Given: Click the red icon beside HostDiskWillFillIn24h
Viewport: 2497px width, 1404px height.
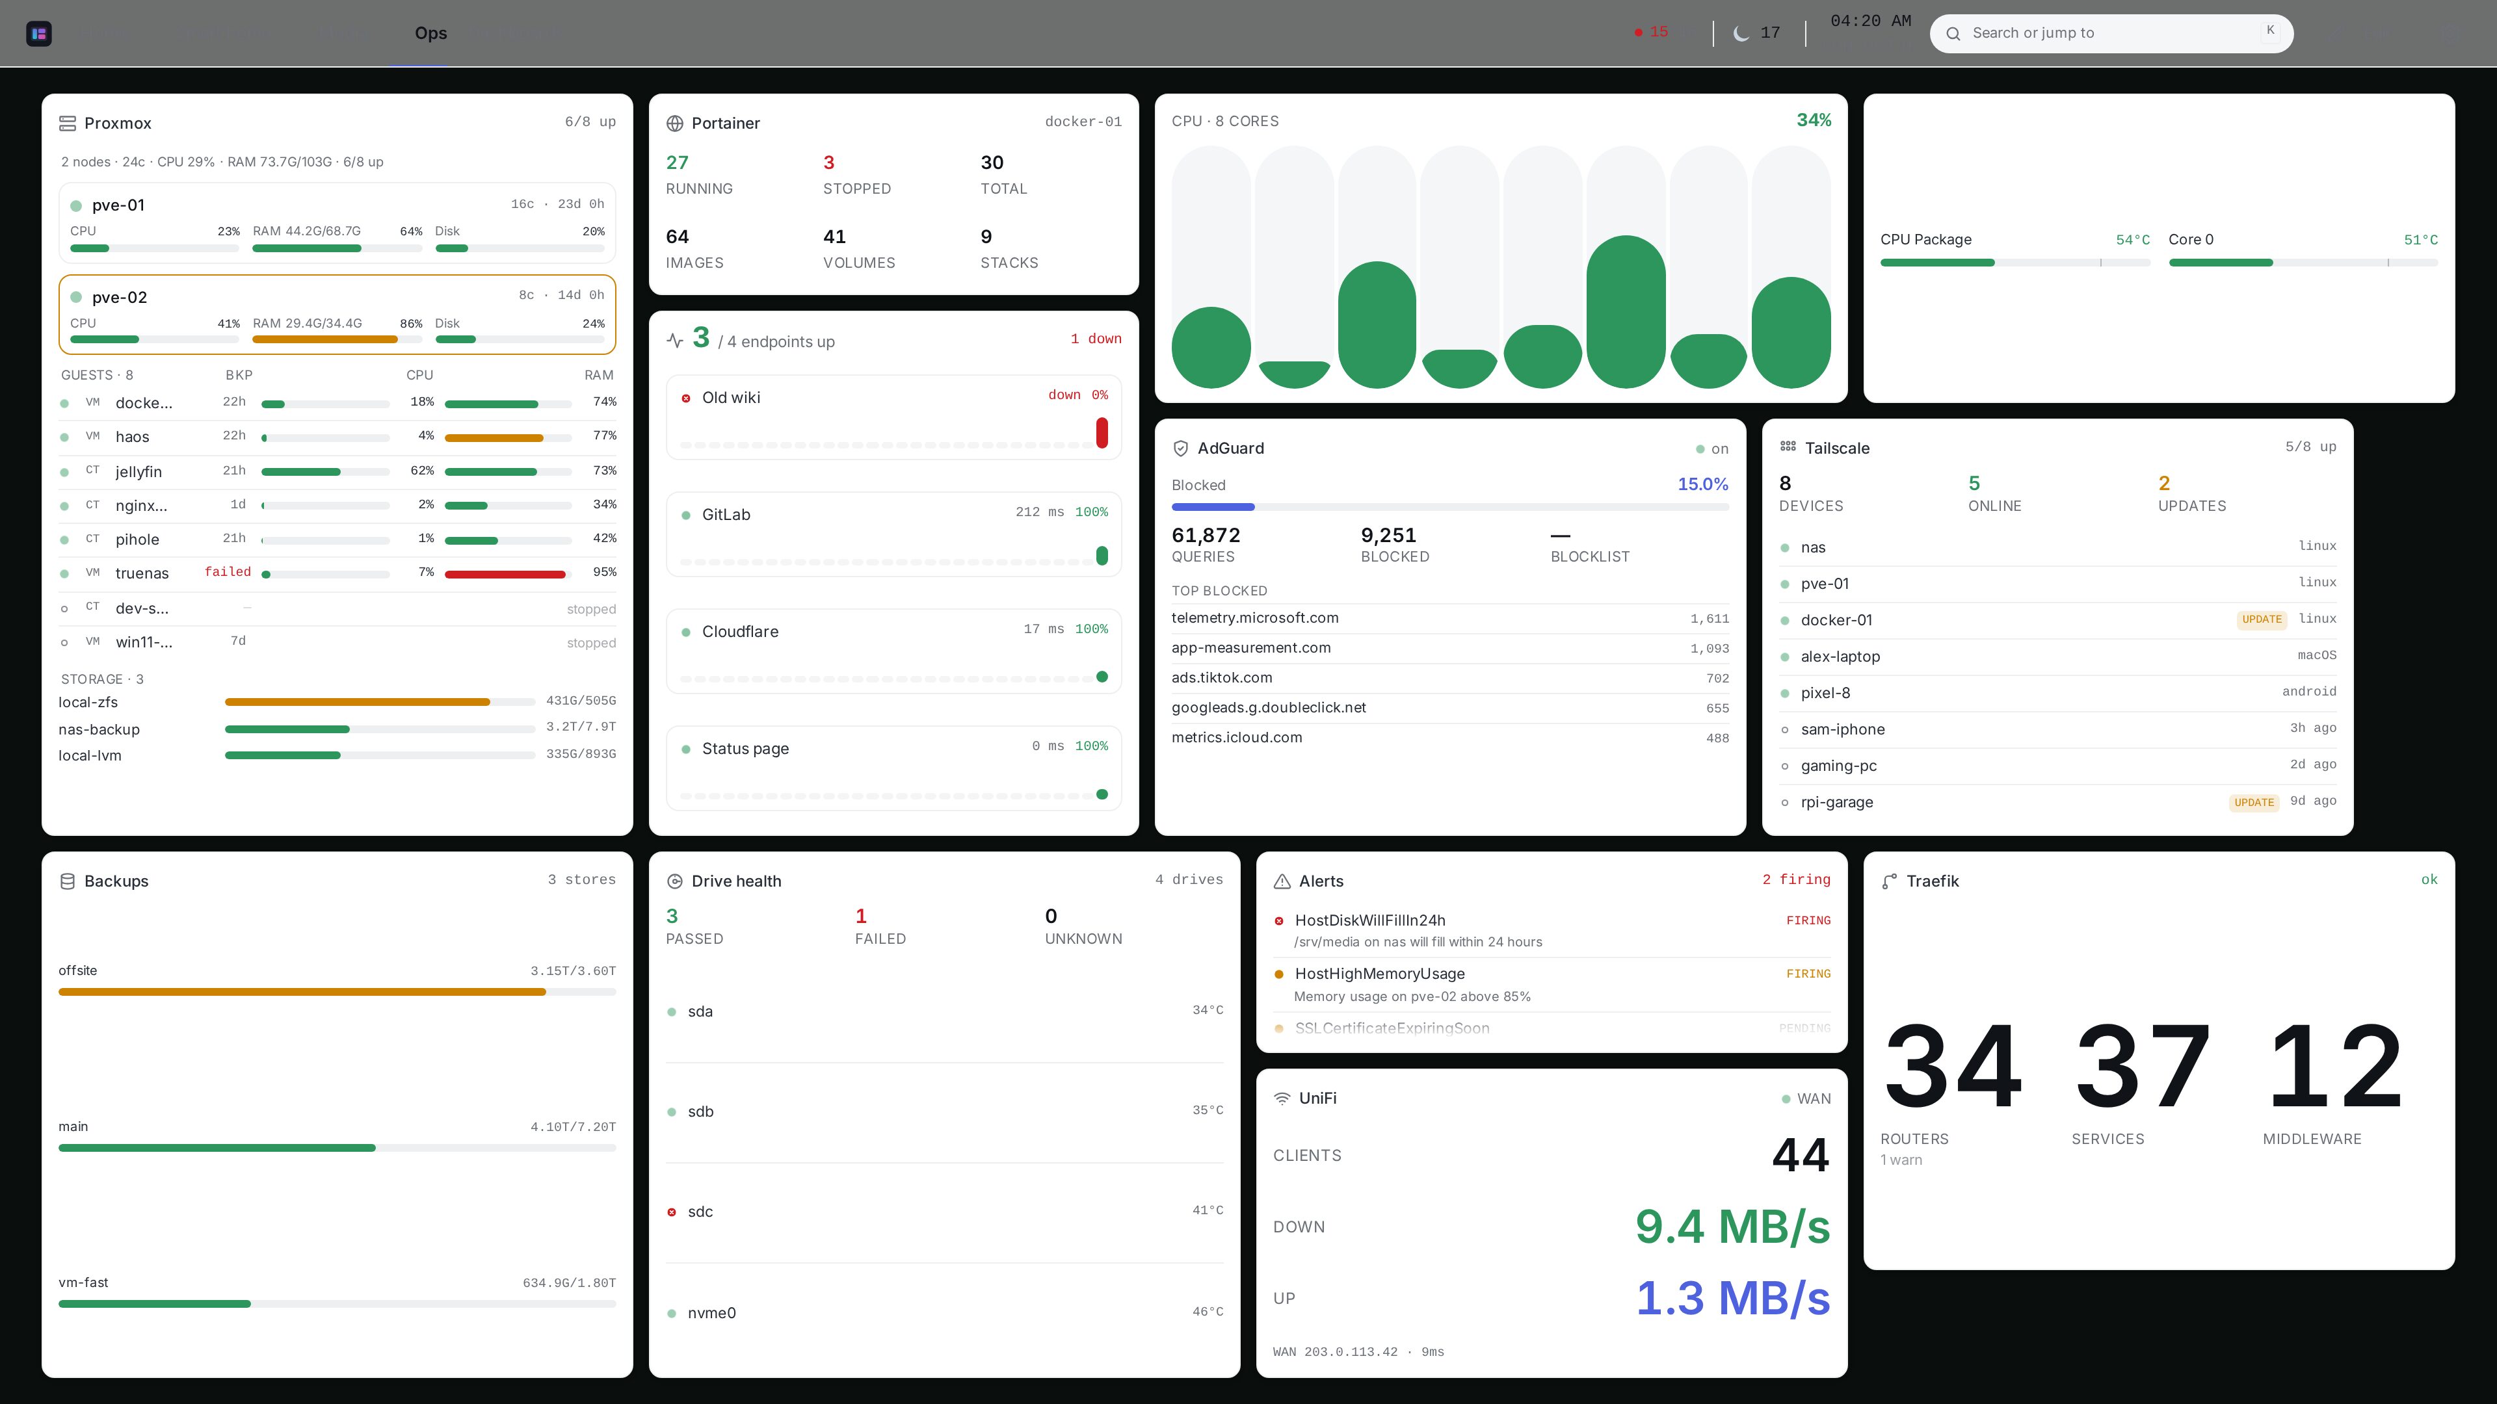Looking at the screenshot, I should click(1278, 920).
